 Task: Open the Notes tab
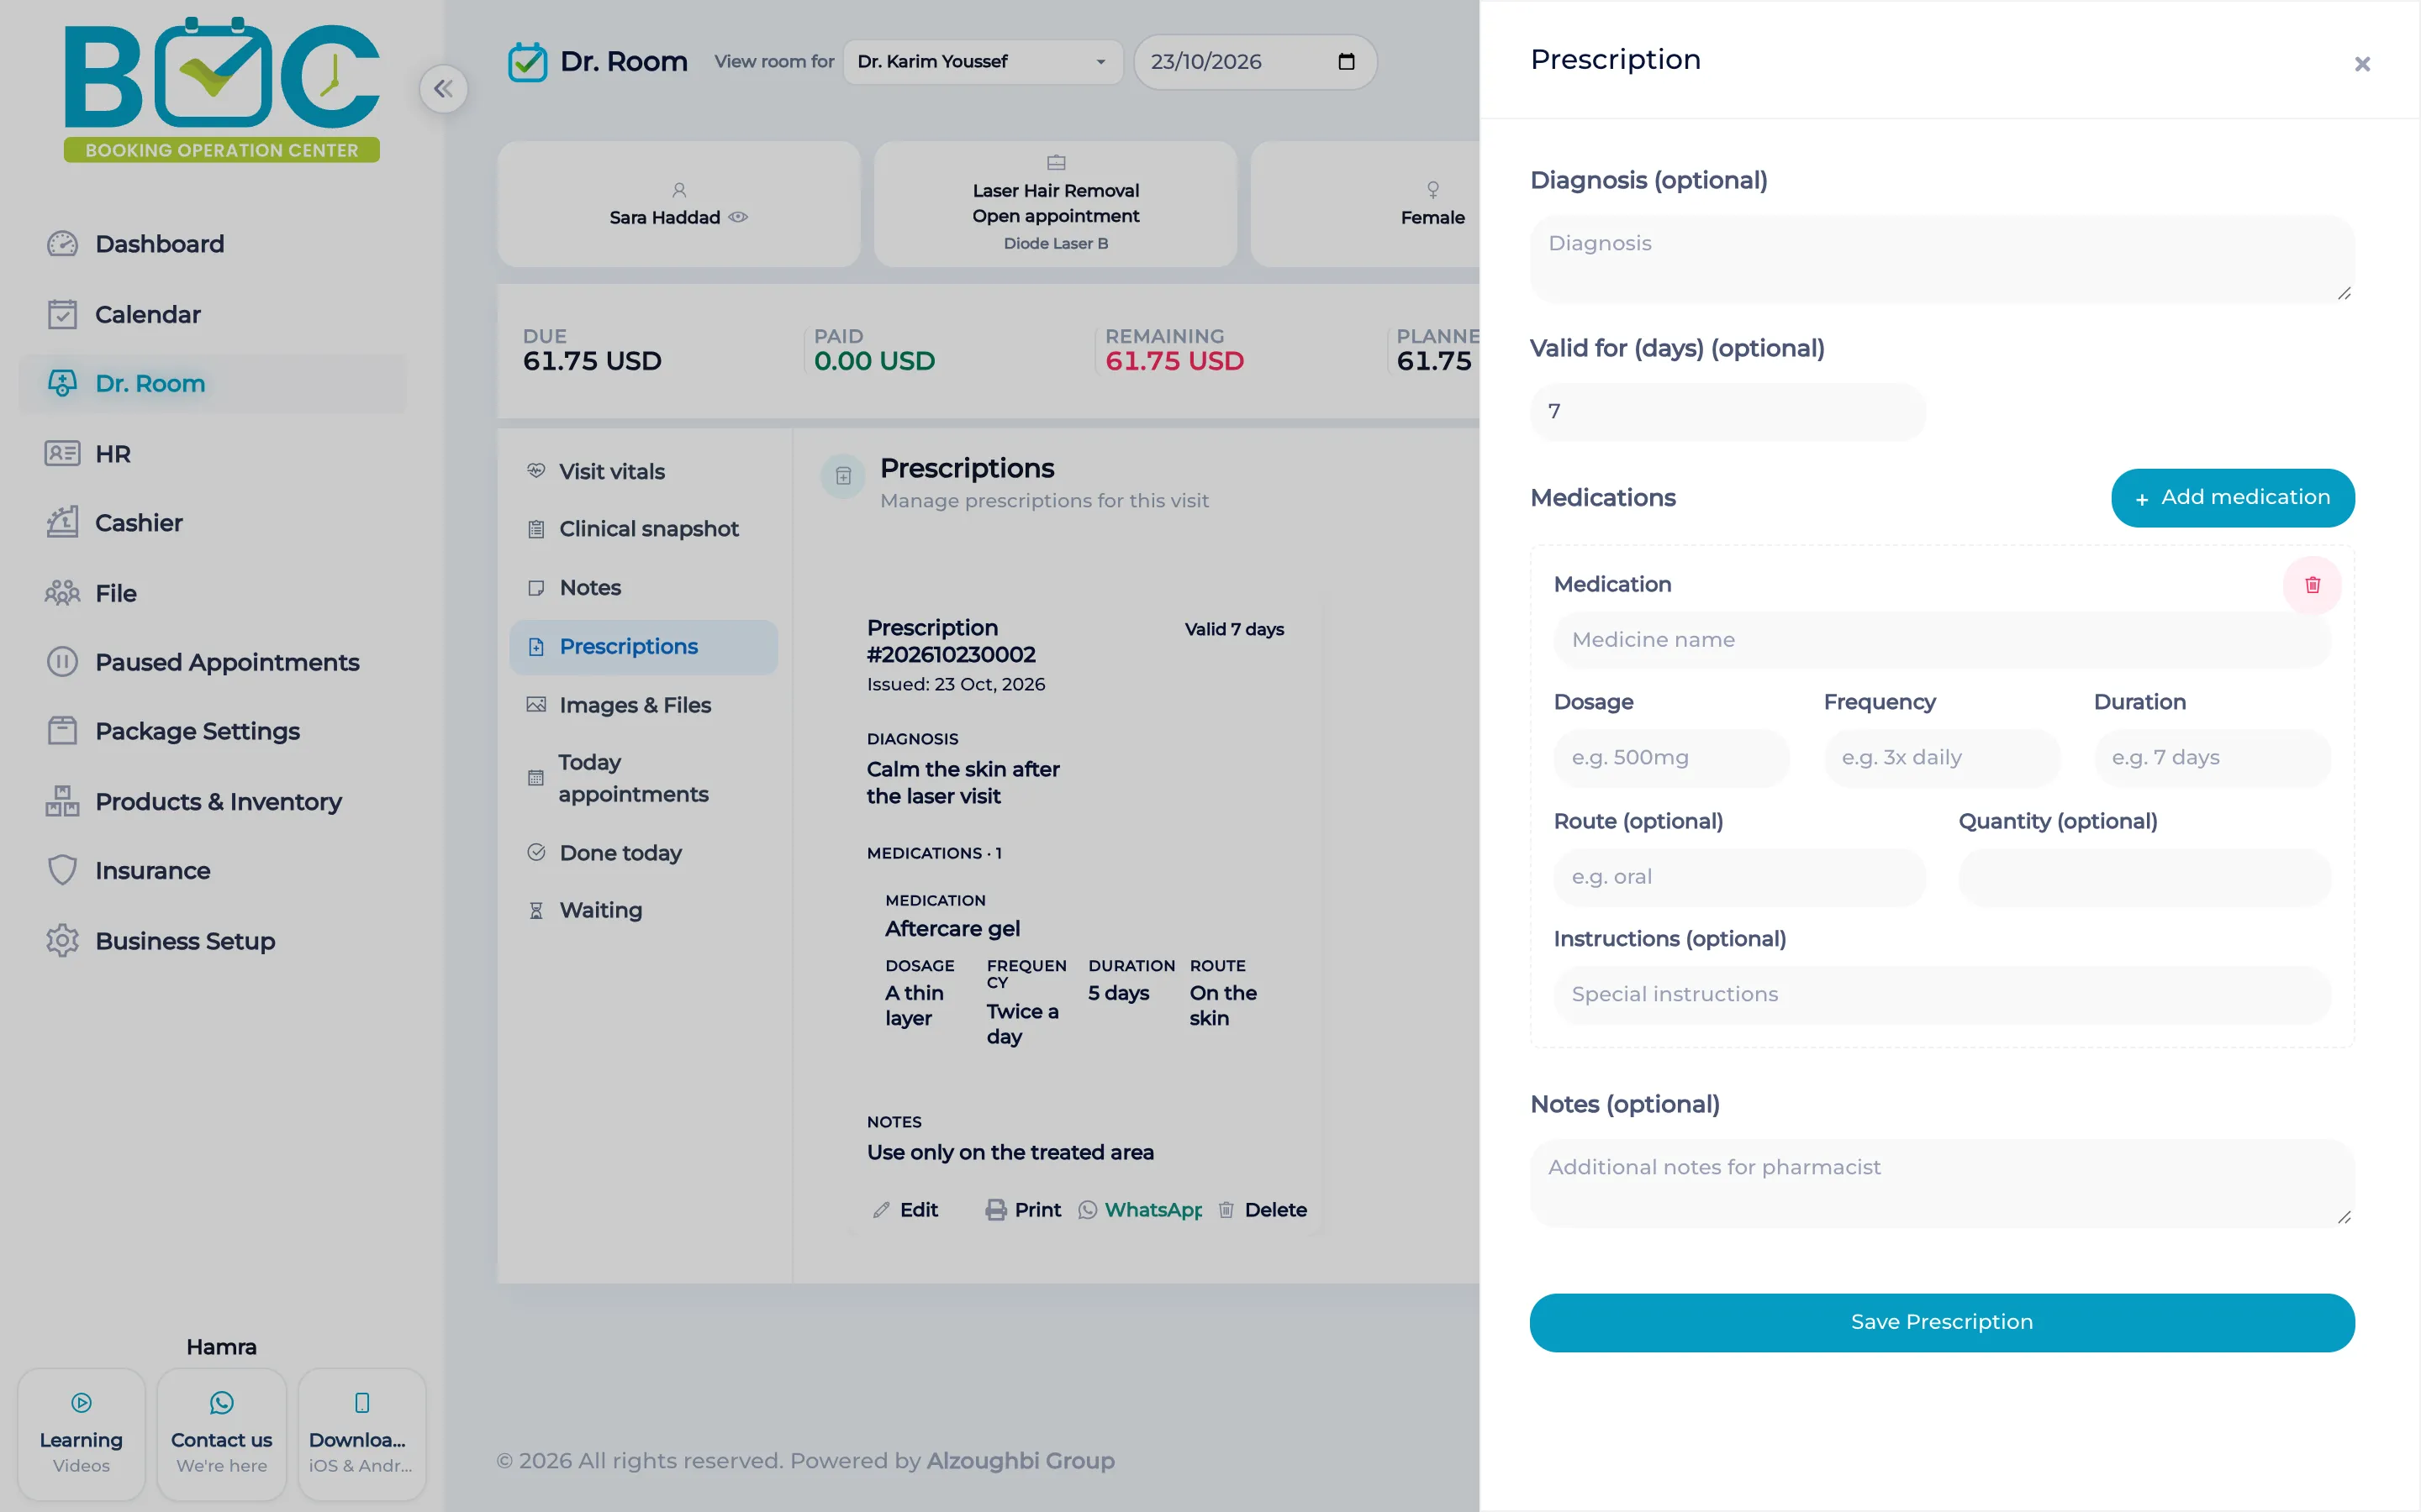point(643,588)
